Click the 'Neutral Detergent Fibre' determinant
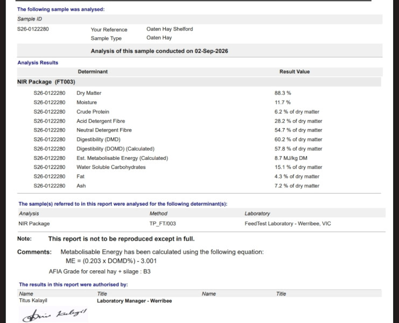The height and width of the screenshot is (323, 399). pos(104,130)
